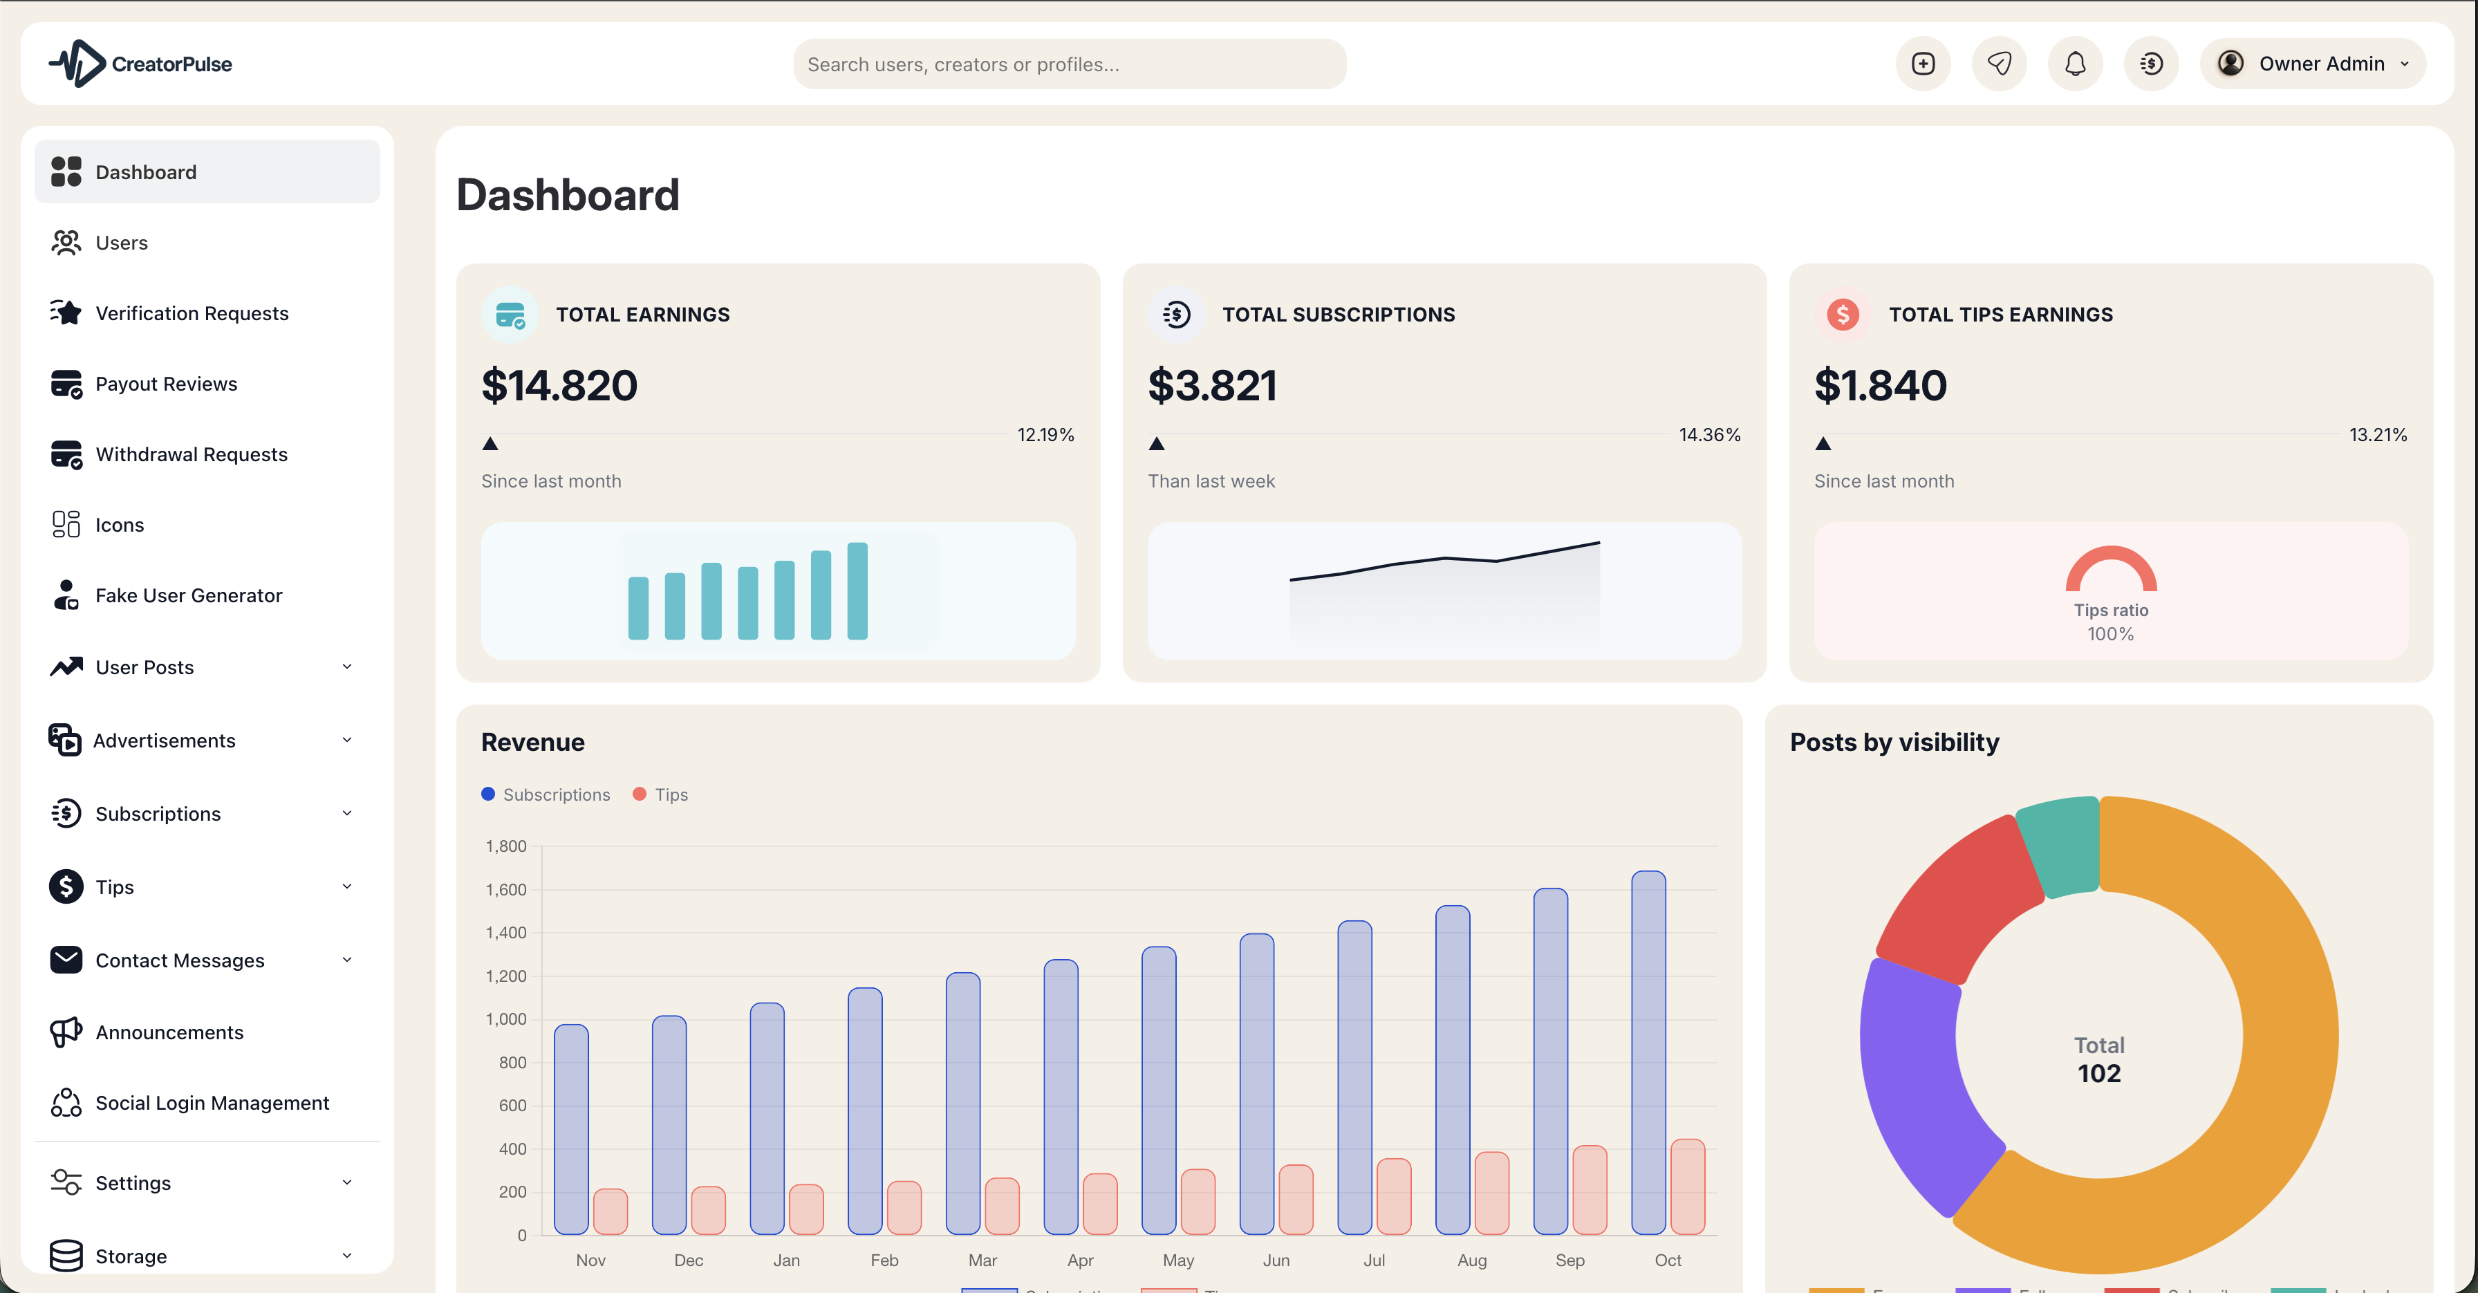Viewport: 2478px width, 1293px height.
Task: Click the Advertisements play icon
Action: (x=64, y=740)
